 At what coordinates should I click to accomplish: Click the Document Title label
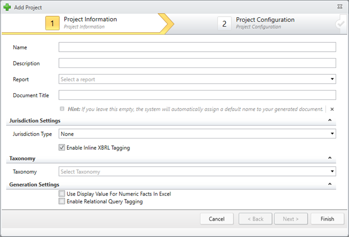(31, 96)
